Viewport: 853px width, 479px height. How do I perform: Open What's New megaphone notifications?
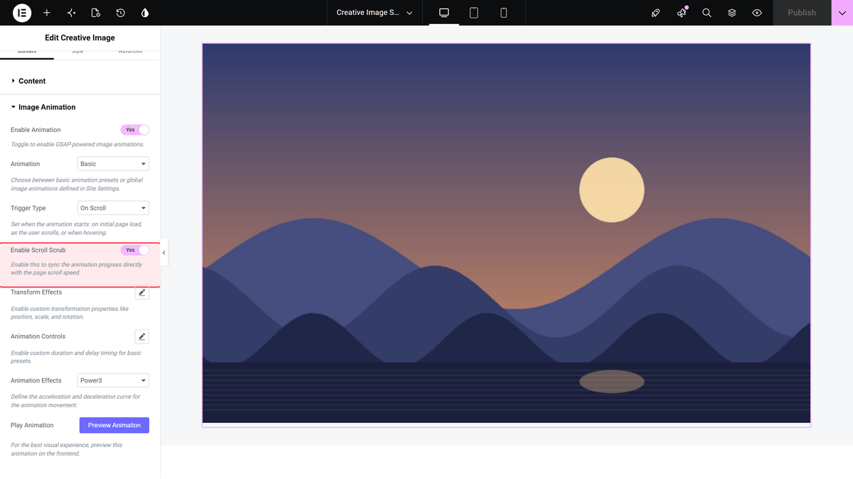coord(682,13)
